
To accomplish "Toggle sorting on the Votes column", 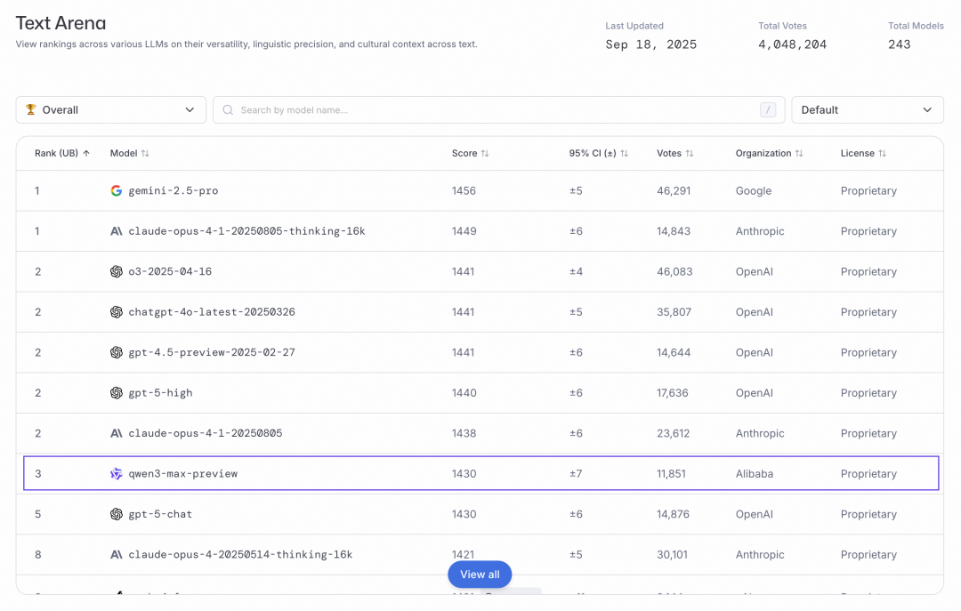I will pos(690,154).
